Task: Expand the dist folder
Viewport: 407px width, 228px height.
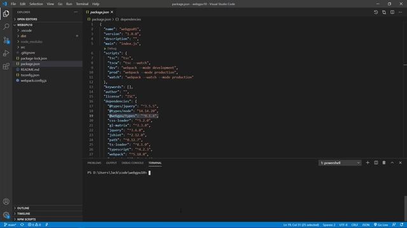Action: coord(24,36)
